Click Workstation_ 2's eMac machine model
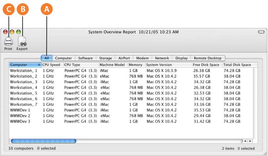The image size is (268, 156). pos(105,76)
